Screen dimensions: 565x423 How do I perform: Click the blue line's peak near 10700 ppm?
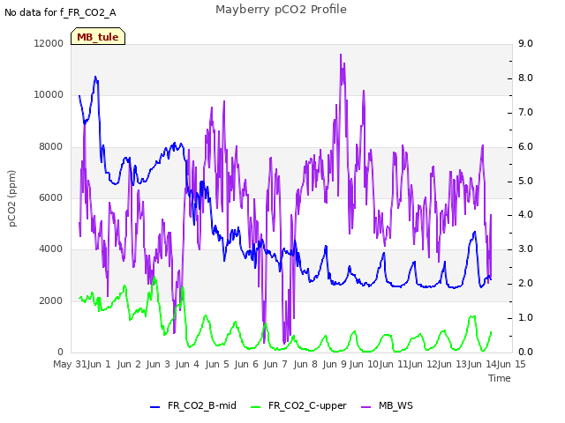point(95,77)
